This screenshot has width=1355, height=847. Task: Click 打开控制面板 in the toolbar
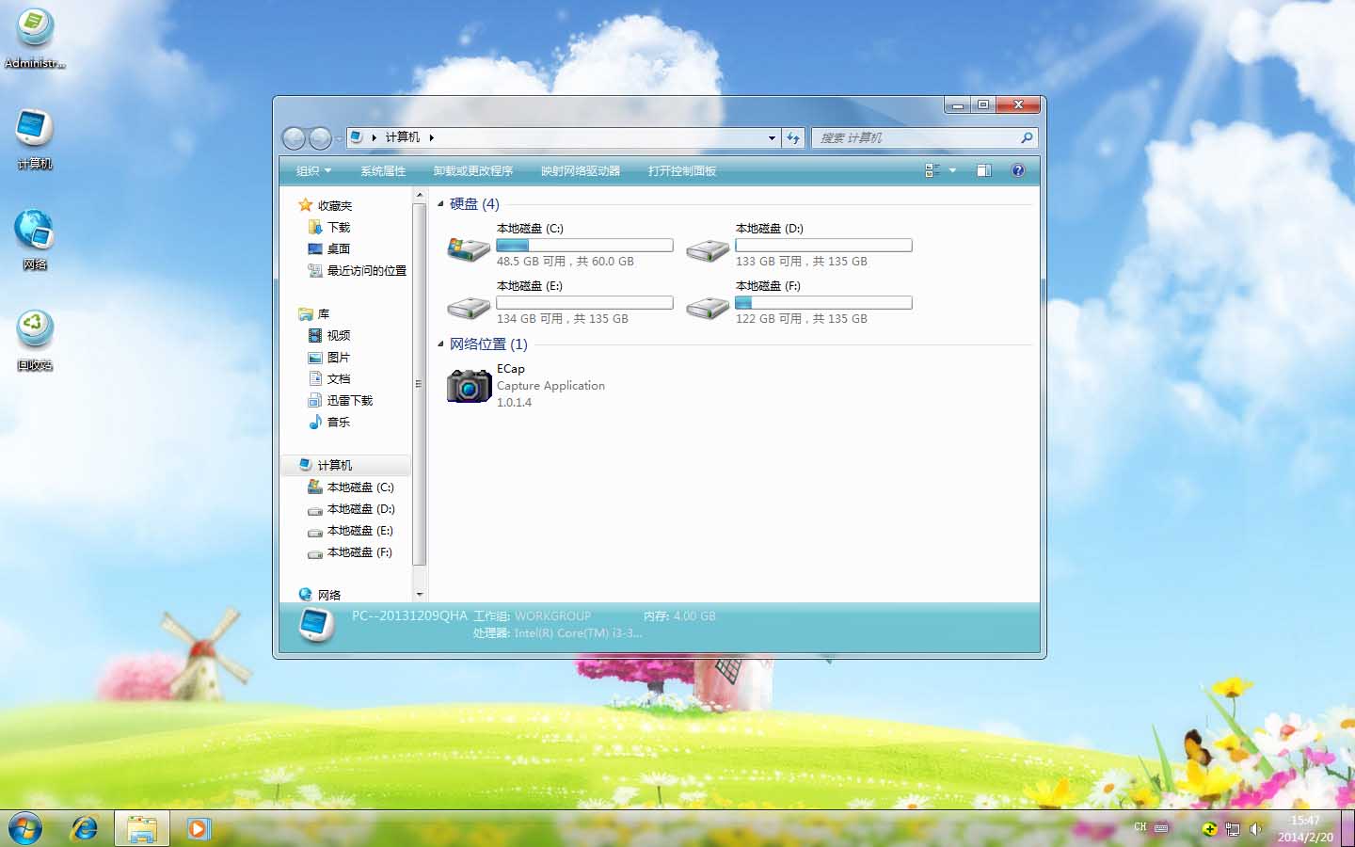(x=682, y=170)
